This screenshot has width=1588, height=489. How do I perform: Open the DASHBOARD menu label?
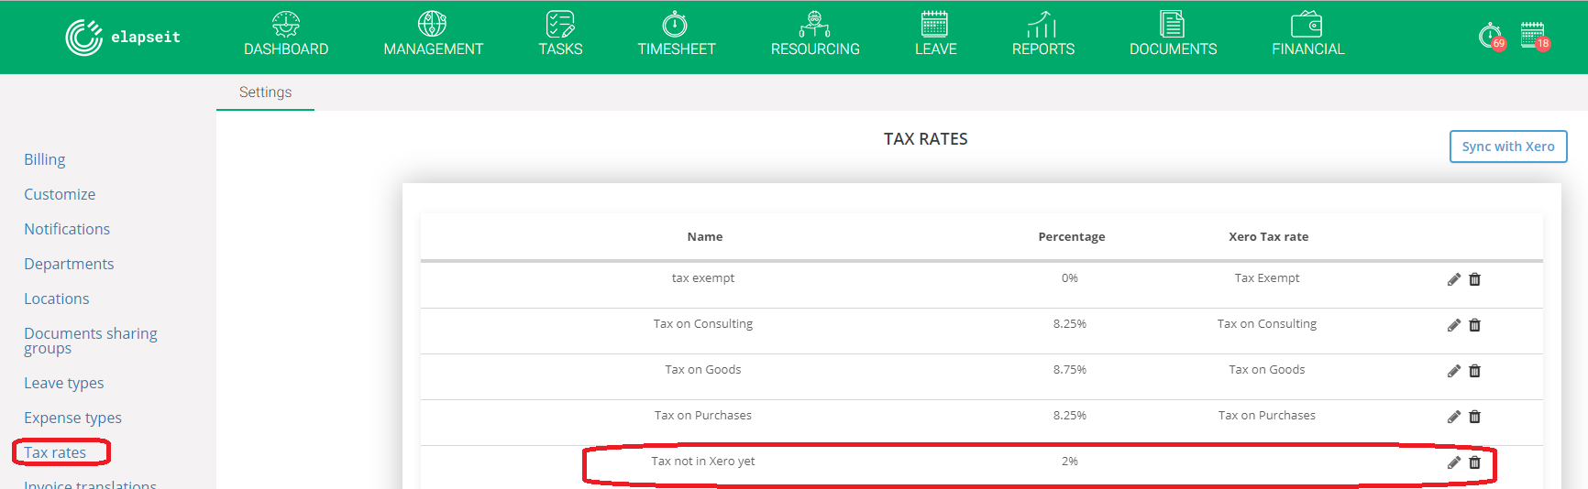coord(286,49)
